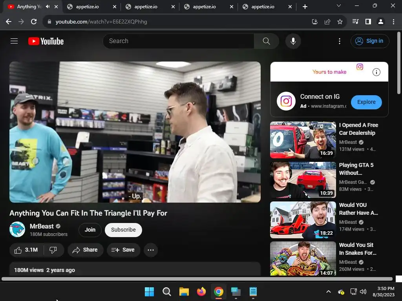Open the tab search chevron
402x301 pixels.
pyautogui.click(x=339, y=5)
